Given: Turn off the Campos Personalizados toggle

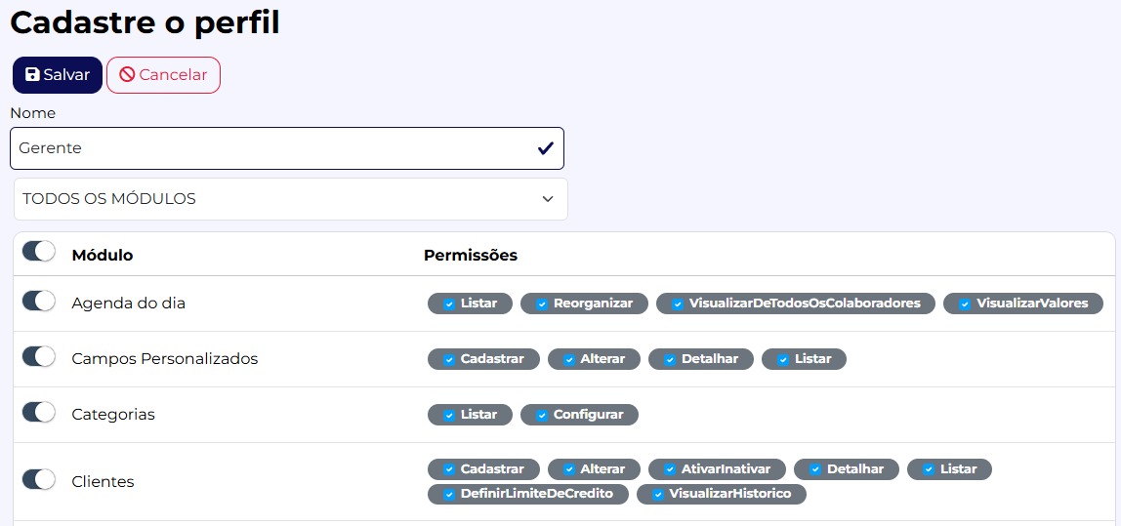Looking at the screenshot, I should coord(39,357).
